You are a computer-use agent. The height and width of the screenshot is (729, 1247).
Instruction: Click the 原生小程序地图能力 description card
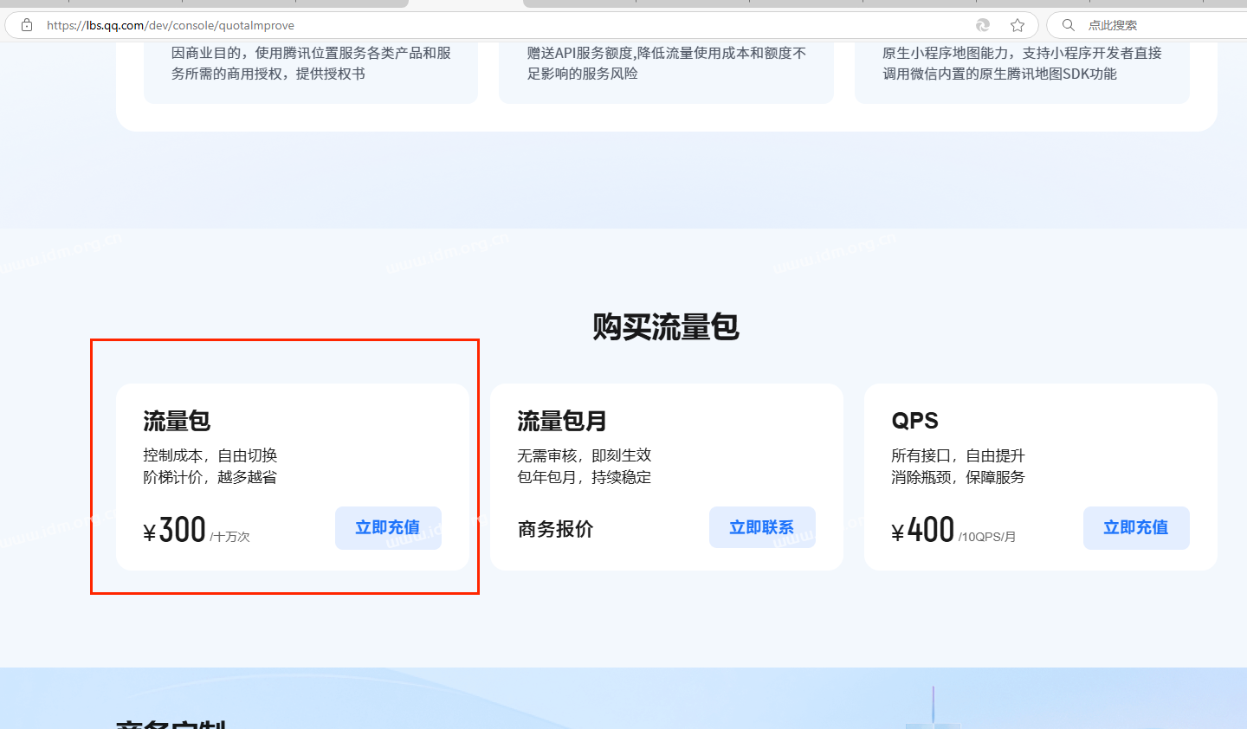click(x=1022, y=73)
